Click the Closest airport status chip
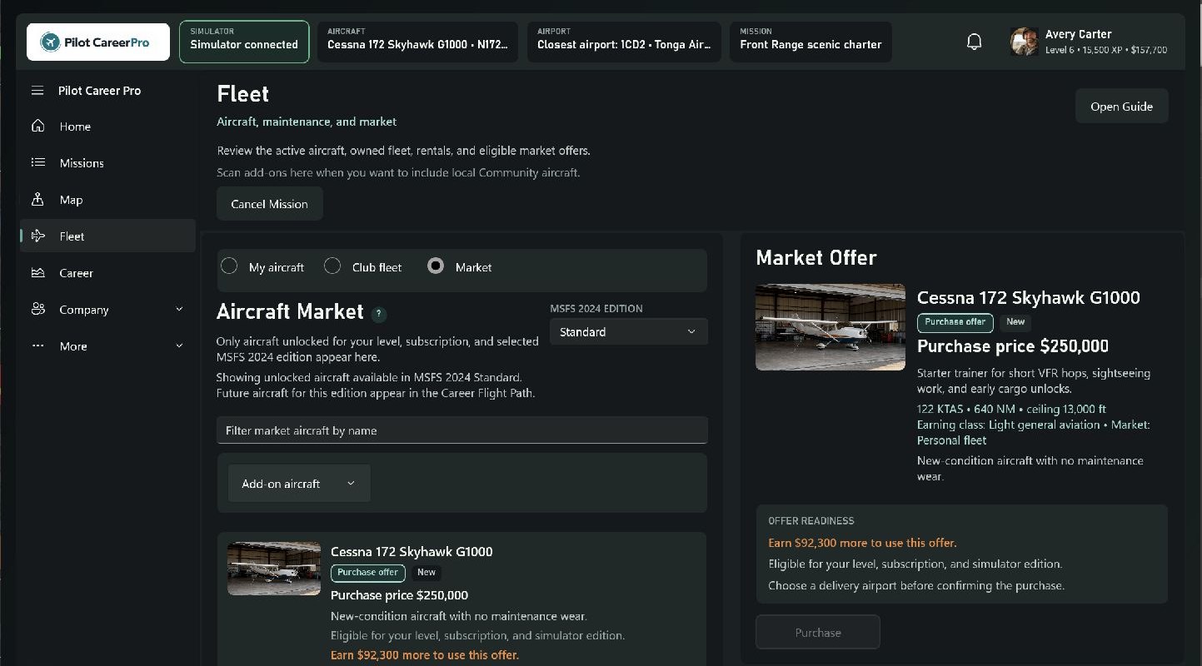The width and height of the screenshot is (1202, 666). (x=624, y=42)
